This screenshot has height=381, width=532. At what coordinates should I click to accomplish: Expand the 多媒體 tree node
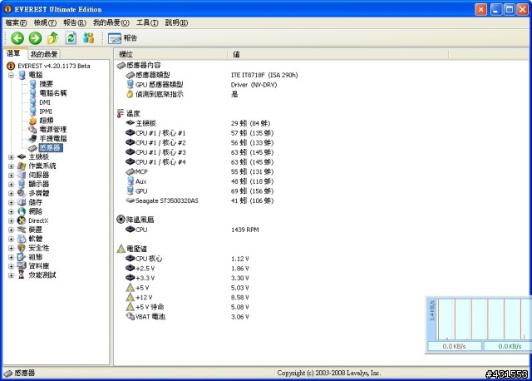point(11,193)
